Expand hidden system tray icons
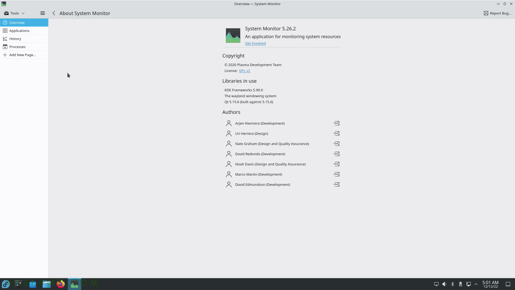This screenshot has width=515, height=290. [476, 284]
